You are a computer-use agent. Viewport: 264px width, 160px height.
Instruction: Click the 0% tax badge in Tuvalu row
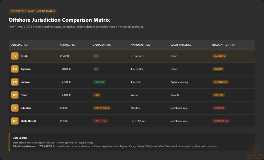pyautogui.click(x=96, y=56)
